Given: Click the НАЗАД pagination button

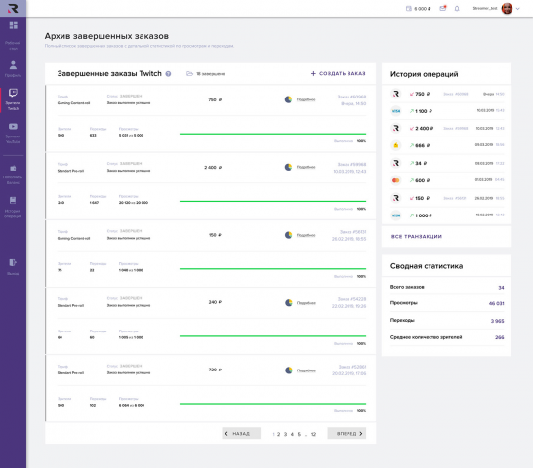Looking at the screenshot, I should tap(241, 433).
